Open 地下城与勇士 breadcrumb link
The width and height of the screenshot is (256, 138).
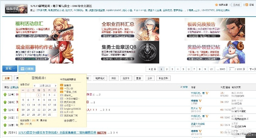tap(61, 6)
